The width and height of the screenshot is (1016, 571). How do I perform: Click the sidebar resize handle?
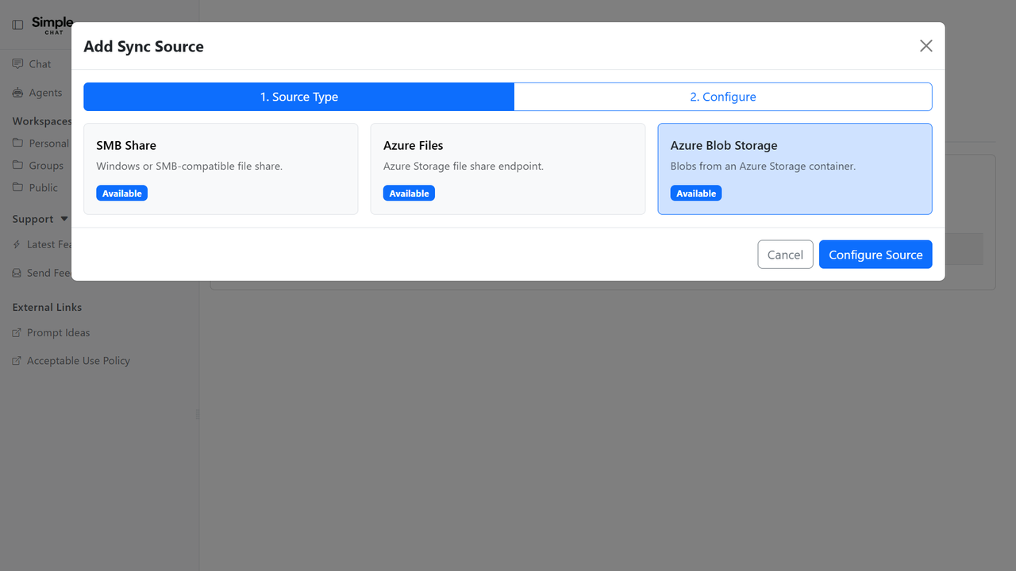coord(198,413)
